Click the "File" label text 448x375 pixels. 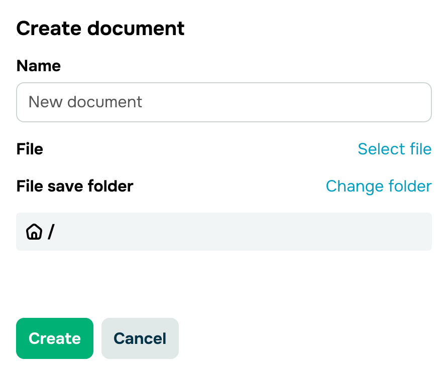click(x=30, y=149)
